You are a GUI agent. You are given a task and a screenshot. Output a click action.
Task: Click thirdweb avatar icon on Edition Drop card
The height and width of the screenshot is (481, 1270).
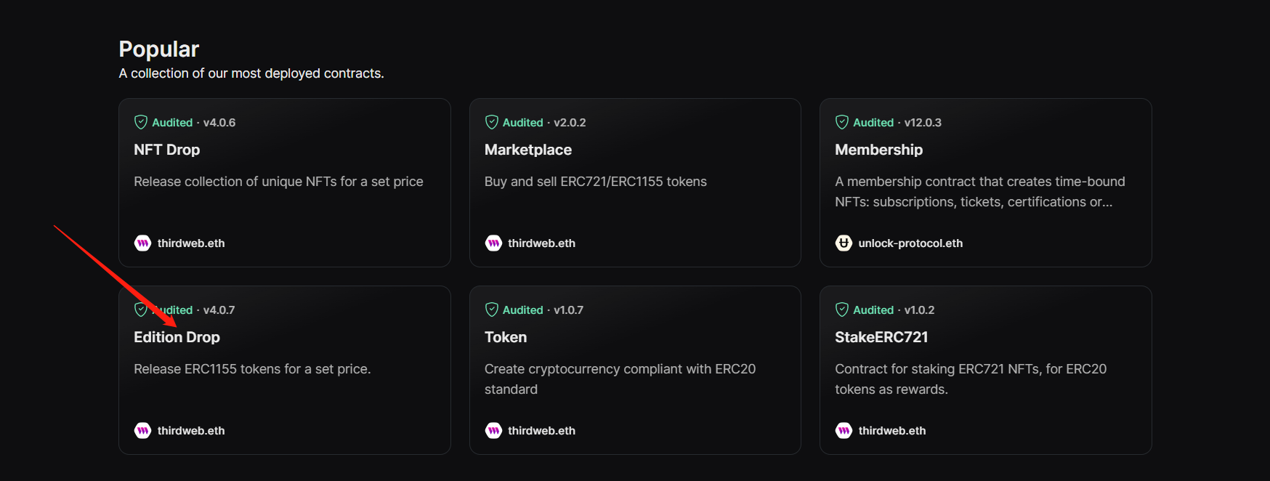click(142, 430)
